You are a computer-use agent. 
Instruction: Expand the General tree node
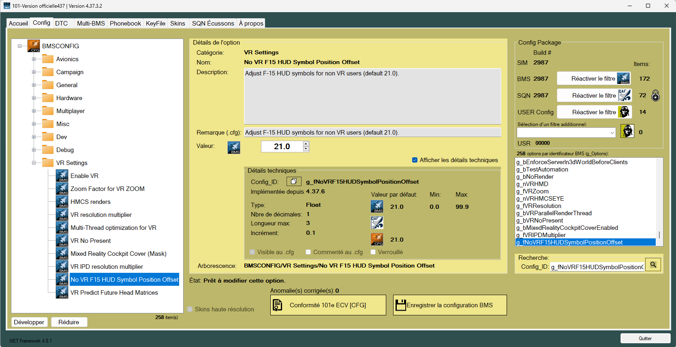[x=34, y=85]
